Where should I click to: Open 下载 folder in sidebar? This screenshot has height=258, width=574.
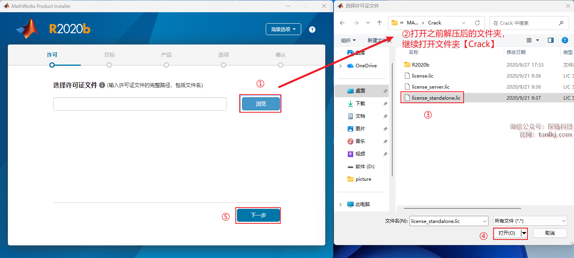click(x=360, y=104)
